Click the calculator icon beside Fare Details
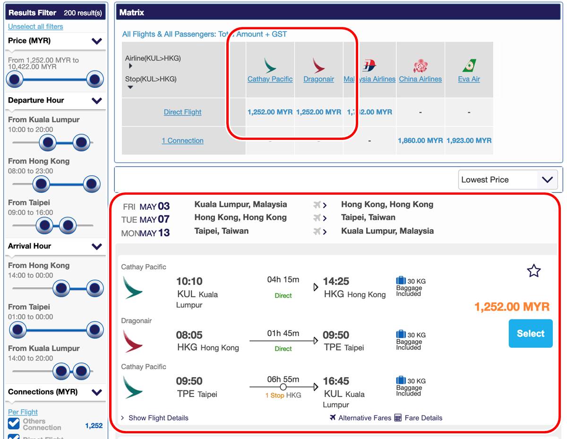567x439 pixels. [x=398, y=418]
